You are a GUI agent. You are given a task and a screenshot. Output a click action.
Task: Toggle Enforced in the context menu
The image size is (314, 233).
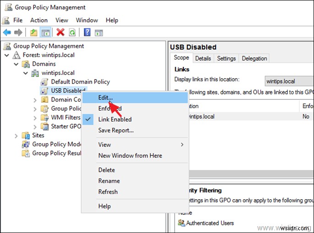click(135, 108)
